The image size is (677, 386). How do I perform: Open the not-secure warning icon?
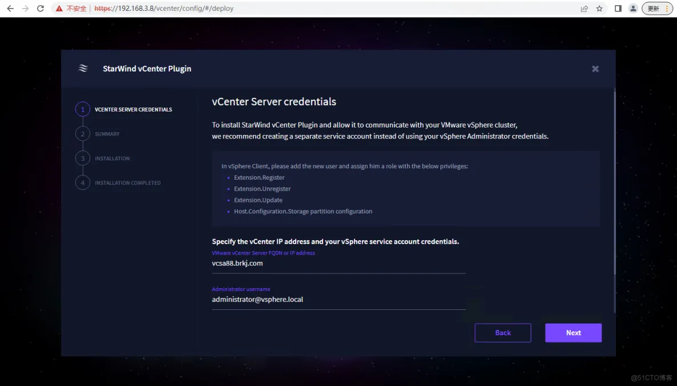pyautogui.click(x=59, y=8)
